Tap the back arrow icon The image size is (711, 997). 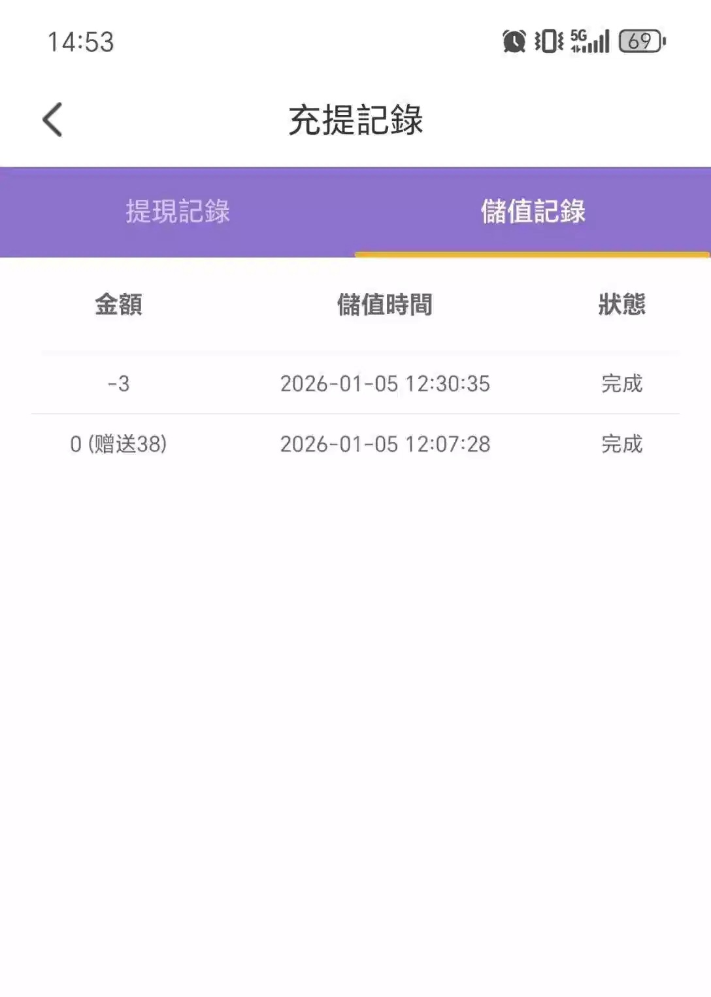click(52, 120)
